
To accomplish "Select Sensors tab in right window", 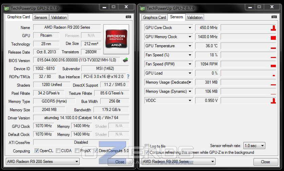I will tap(177, 17).
